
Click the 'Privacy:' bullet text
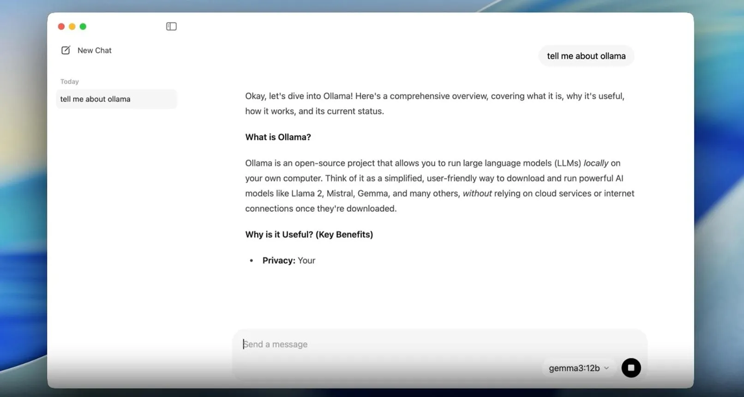point(279,260)
